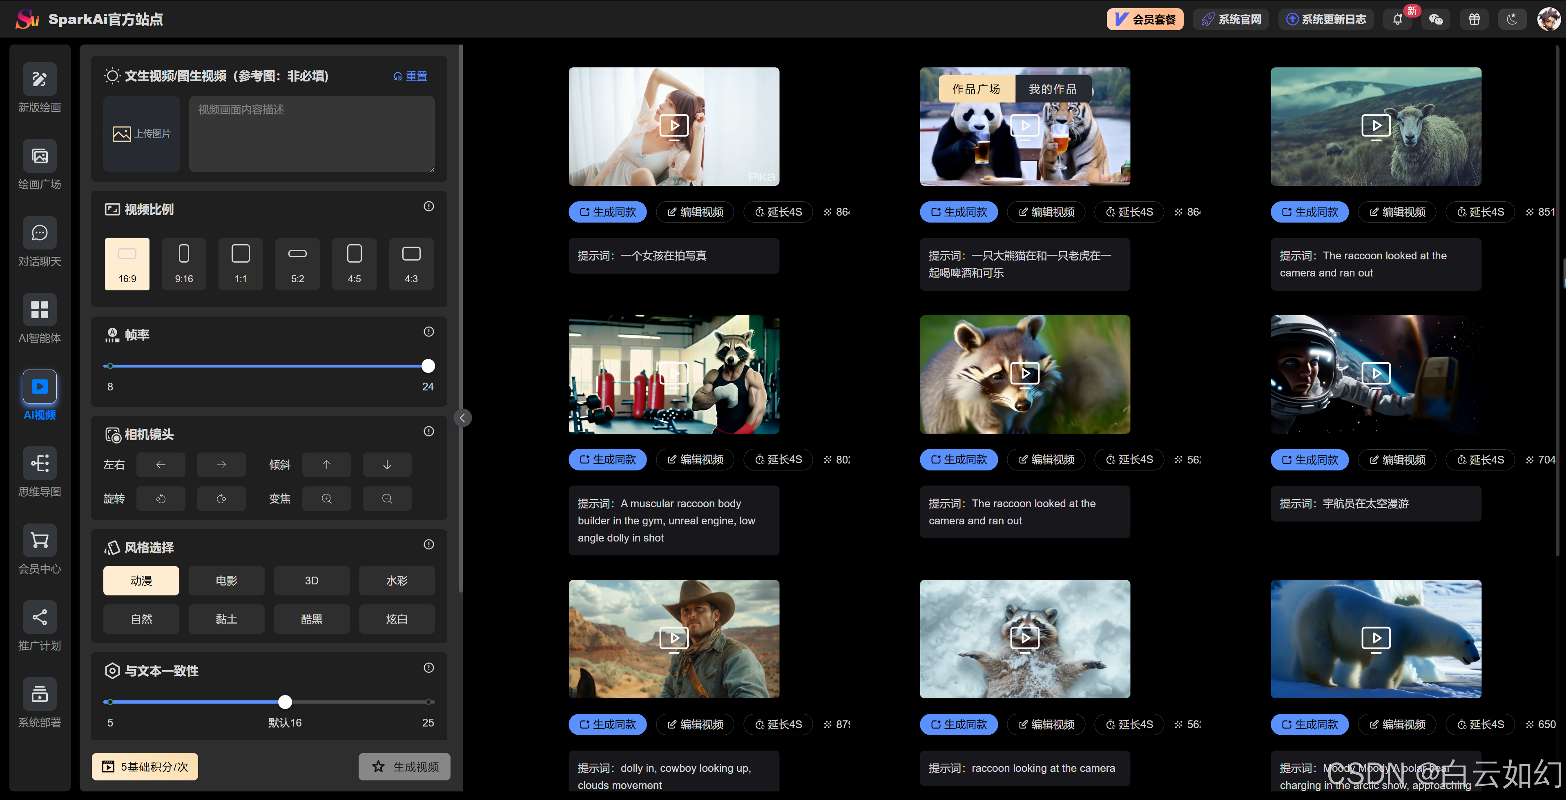Show info tooltip for 帧率 section
Screen dimensions: 1566x800
coord(428,332)
